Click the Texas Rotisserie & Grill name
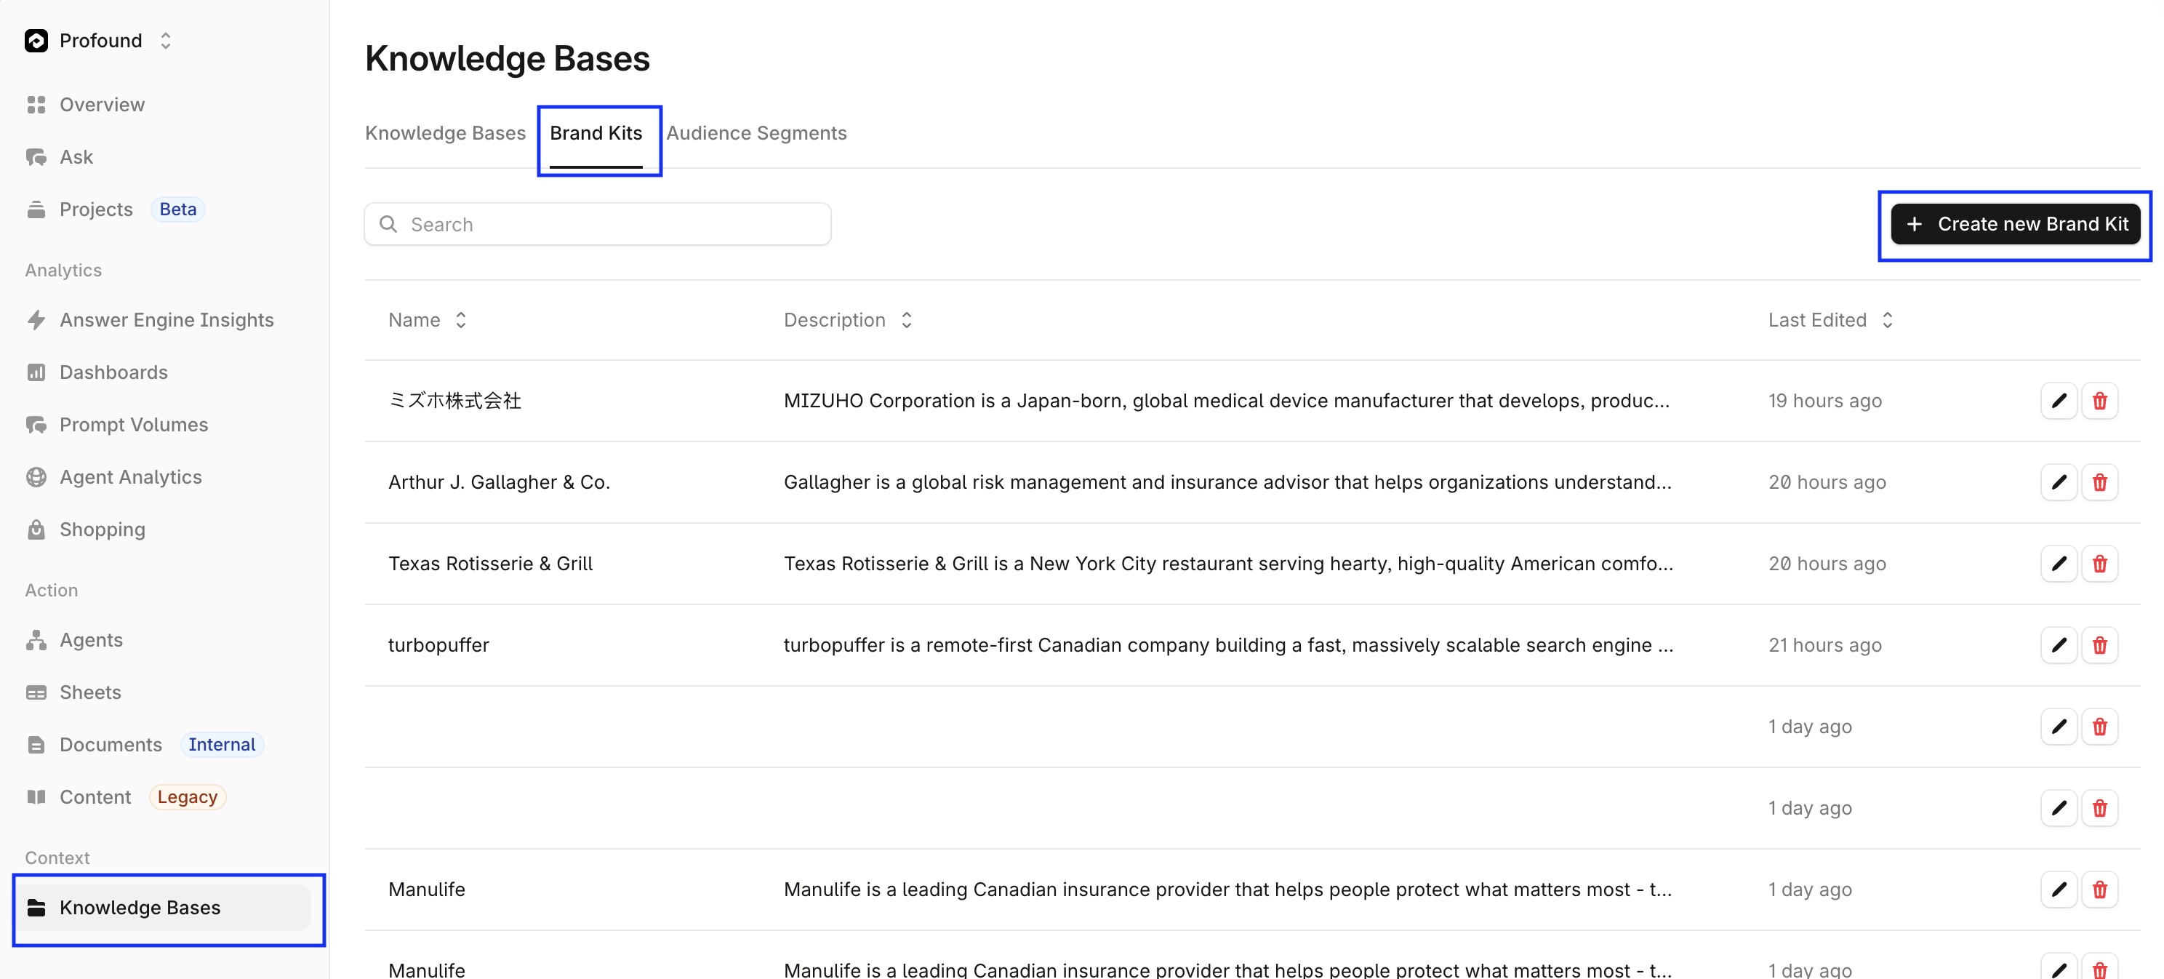This screenshot has height=979, width=2164. 491,564
